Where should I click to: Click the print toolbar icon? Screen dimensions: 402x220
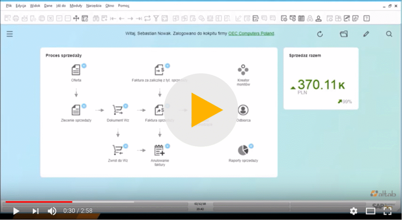tap(16, 18)
